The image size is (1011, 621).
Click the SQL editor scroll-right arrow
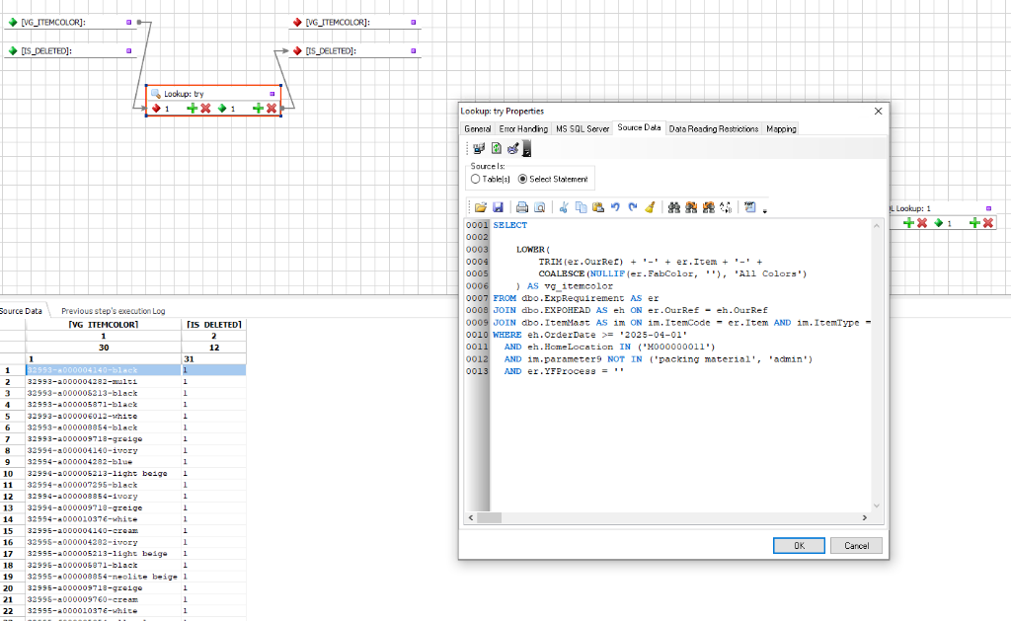tap(865, 517)
